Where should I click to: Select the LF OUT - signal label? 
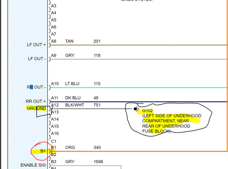point(37,59)
